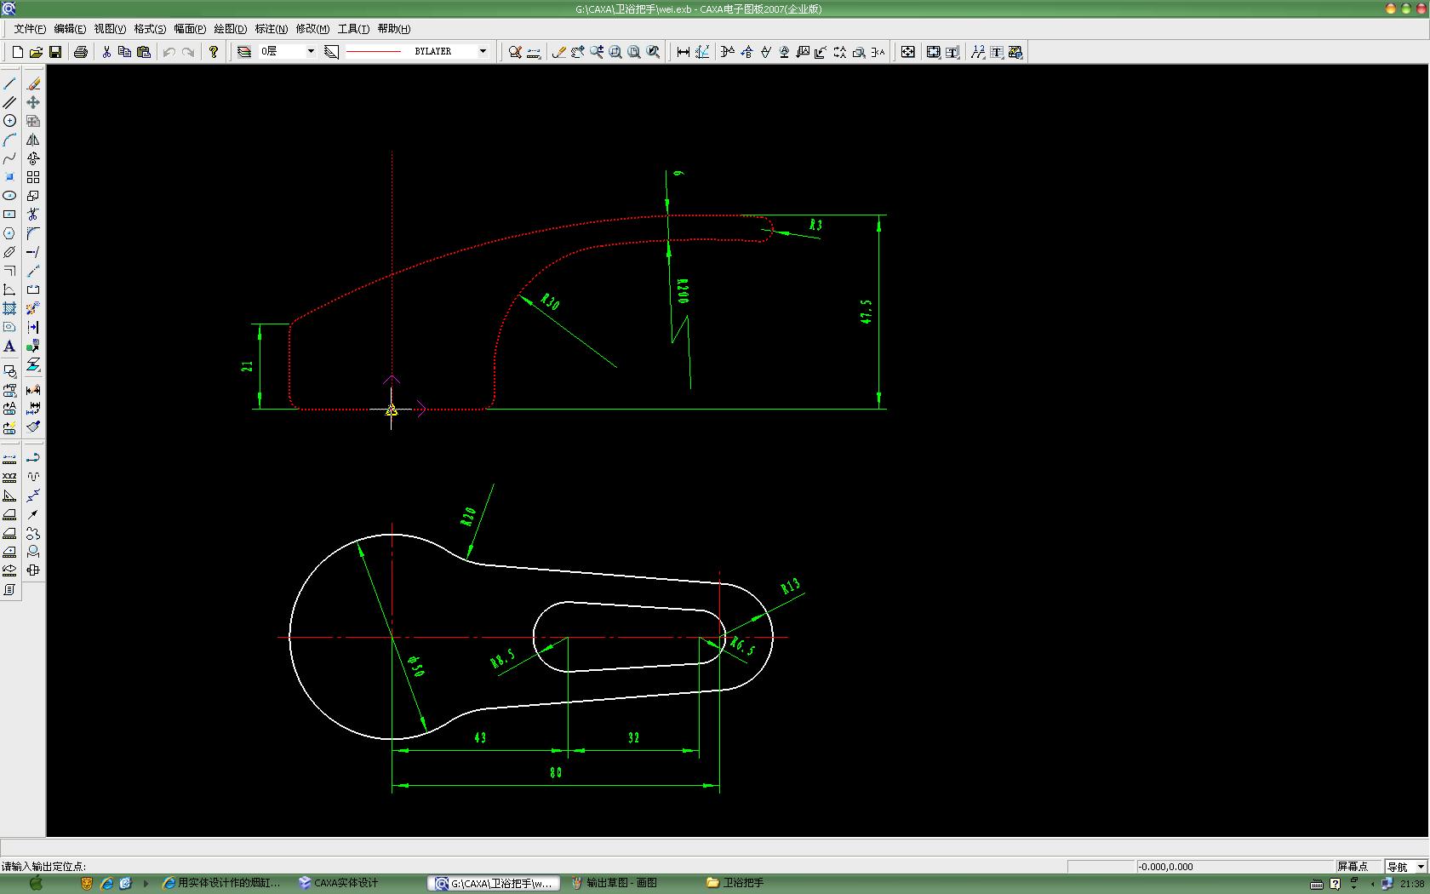Expand the BYLAYER line type dropdown

click(x=483, y=52)
